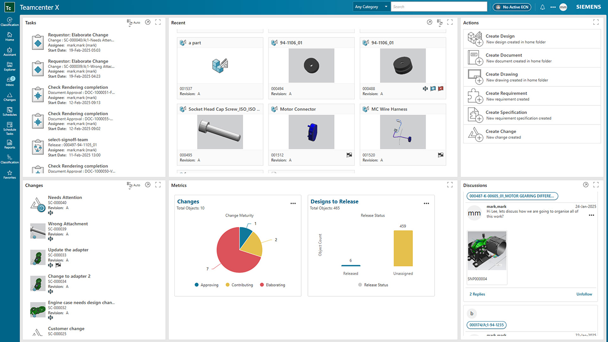
Task: Open the Any Category dropdown
Action: click(371, 7)
